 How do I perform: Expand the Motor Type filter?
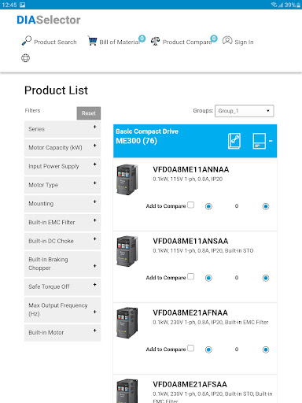tap(62, 185)
